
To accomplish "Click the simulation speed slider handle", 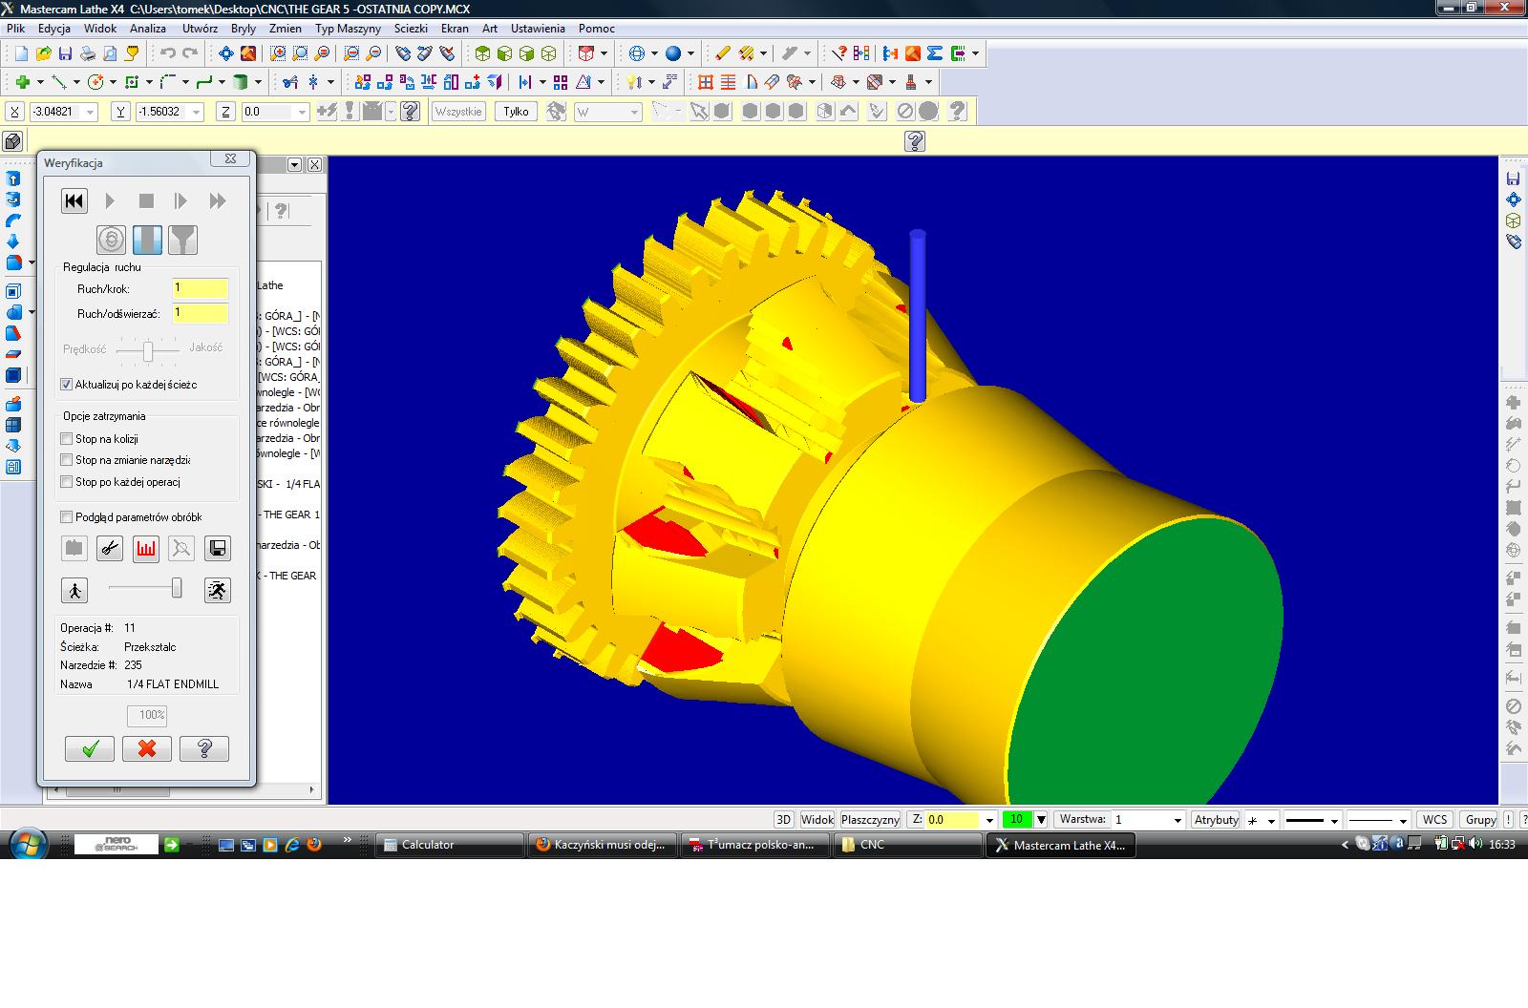I will click(x=177, y=589).
